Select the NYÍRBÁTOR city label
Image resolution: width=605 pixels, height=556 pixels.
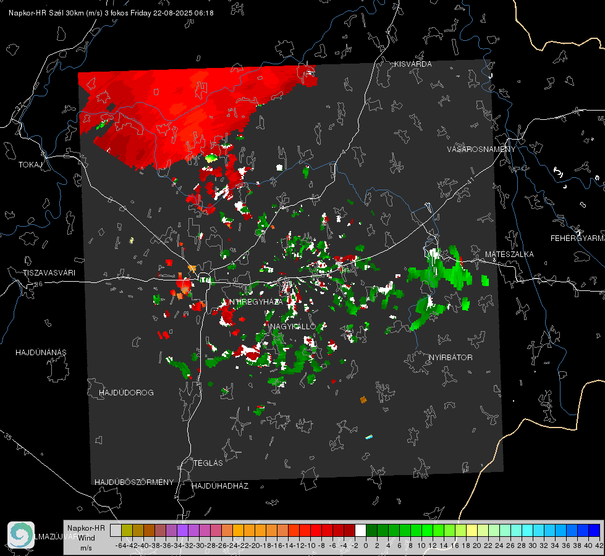tap(451, 357)
